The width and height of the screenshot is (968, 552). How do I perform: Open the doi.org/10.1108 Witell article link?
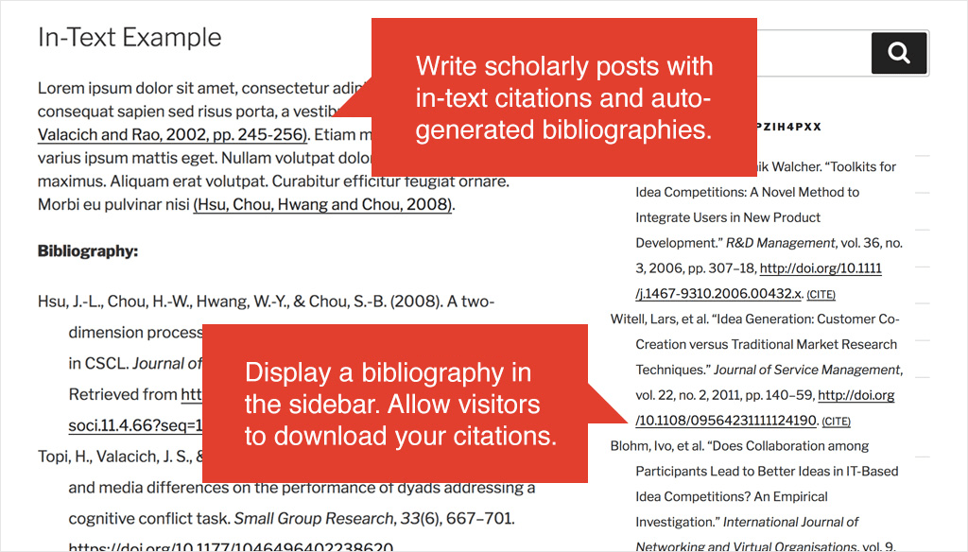click(x=856, y=395)
